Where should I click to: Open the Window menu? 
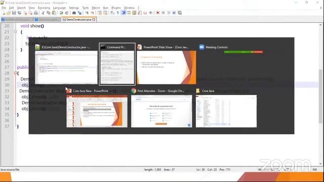[129, 8]
